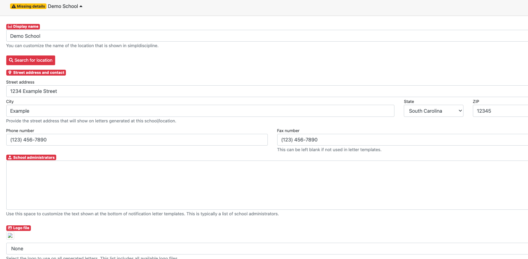Click inside the School administrators text area
Image resolution: width=528 pixels, height=259 pixels.
[x=267, y=185]
